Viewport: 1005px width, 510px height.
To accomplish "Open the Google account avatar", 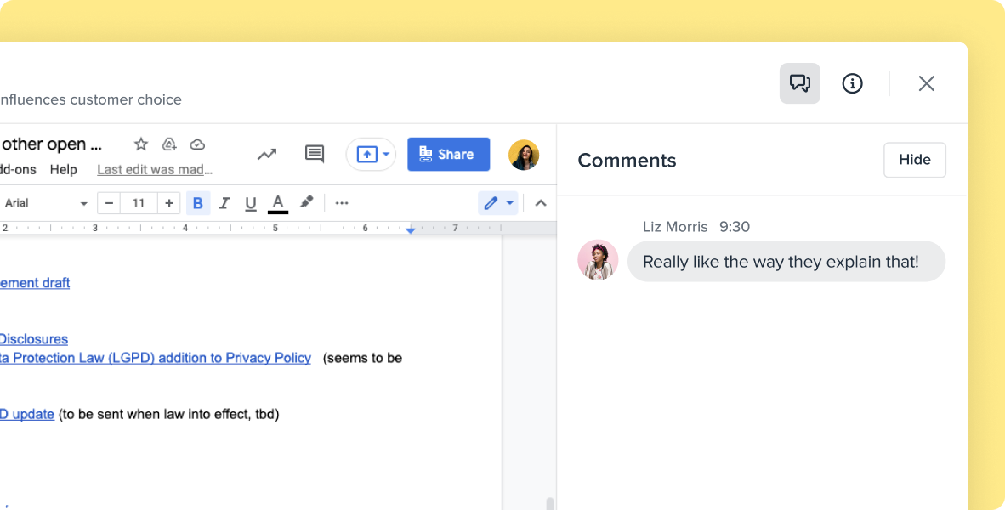I will 524,155.
